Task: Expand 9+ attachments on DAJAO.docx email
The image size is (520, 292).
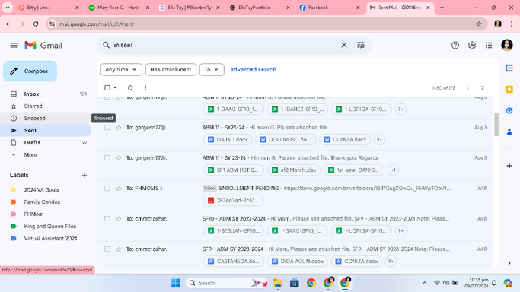Action: (x=379, y=140)
